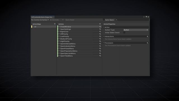179x101 pixels.
Task: Select the RightClick action row
Action: click(x=79, y=31)
